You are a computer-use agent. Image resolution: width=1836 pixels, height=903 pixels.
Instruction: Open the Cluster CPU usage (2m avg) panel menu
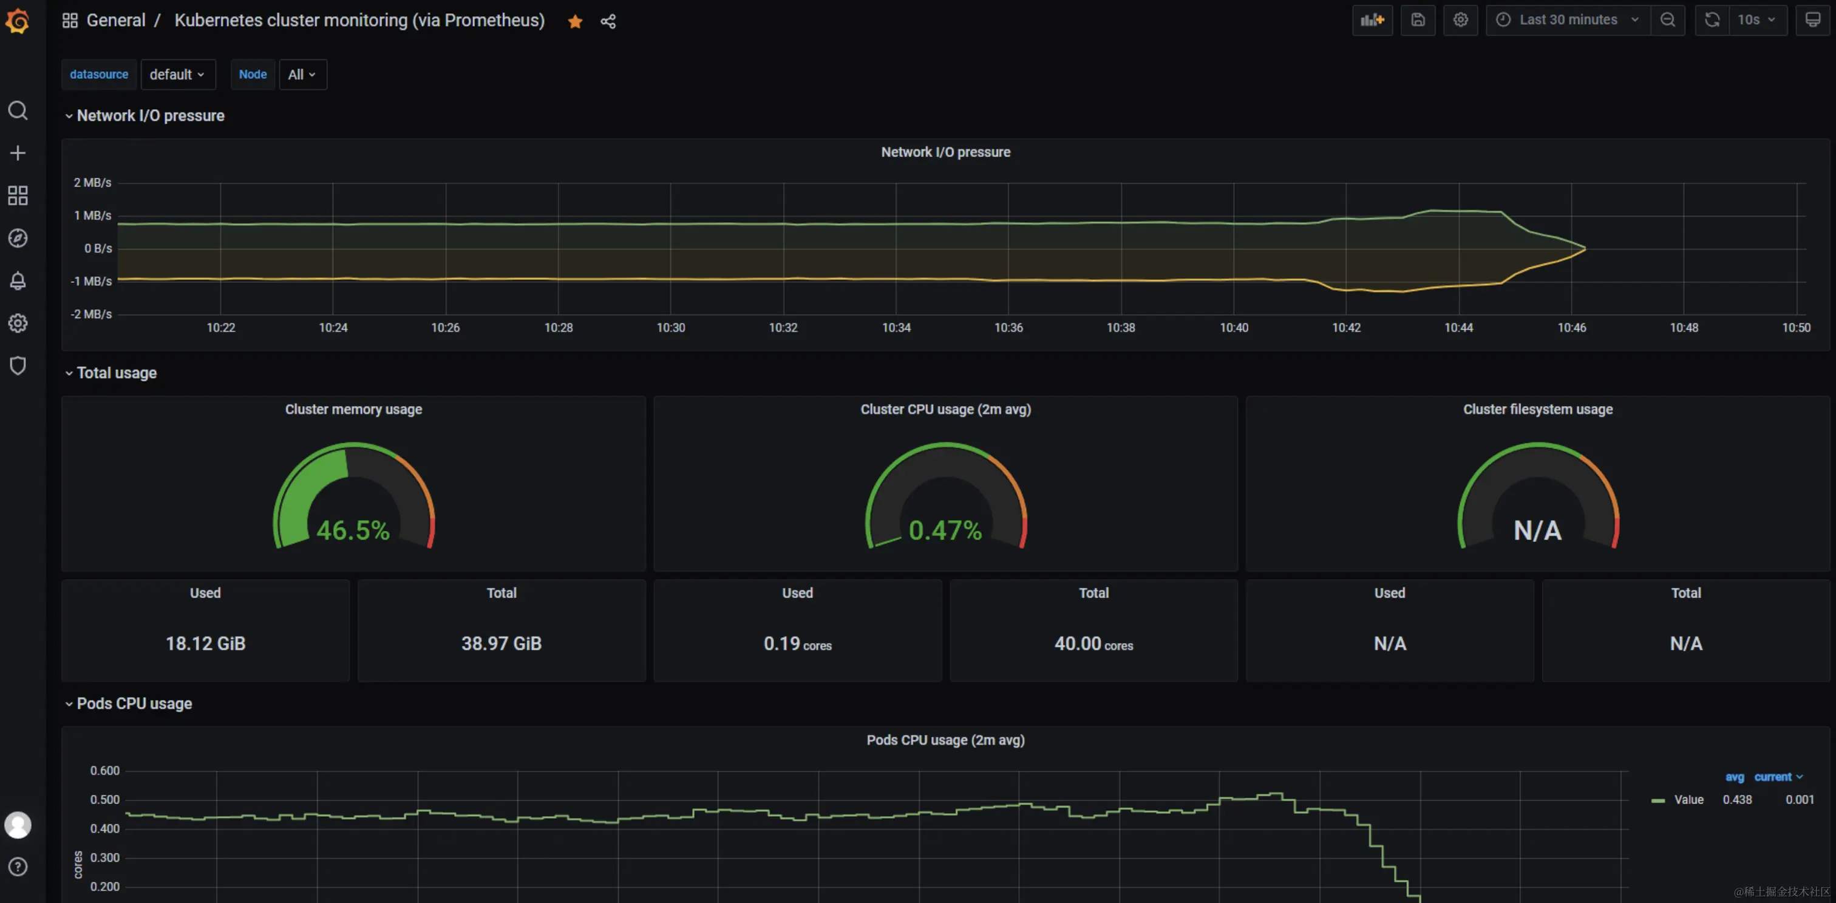click(945, 409)
